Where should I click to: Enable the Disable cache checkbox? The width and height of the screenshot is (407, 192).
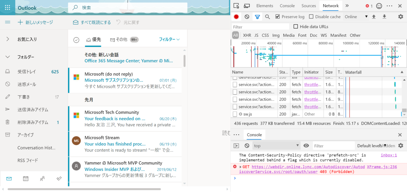point(311,17)
